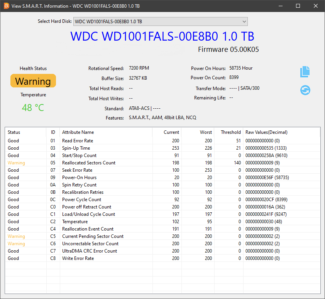Click raw value 00000000016A (362)
325x299 pixels.
click(x=265, y=207)
